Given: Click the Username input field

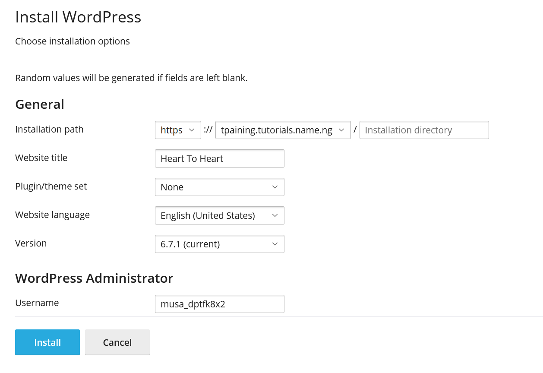Looking at the screenshot, I should click(220, 304).
